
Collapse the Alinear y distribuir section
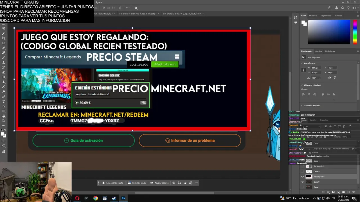coord(302,85)
